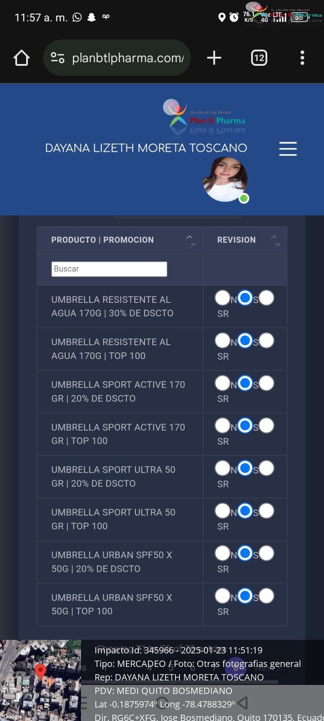Click the planbtlpharma.com address bar

click(x=117, y=58)
